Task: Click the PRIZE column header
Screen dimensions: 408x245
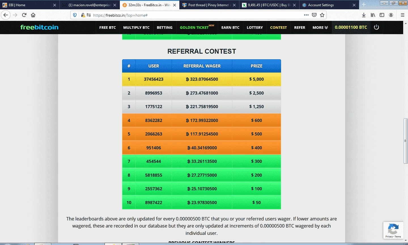Action: (256, 66)
